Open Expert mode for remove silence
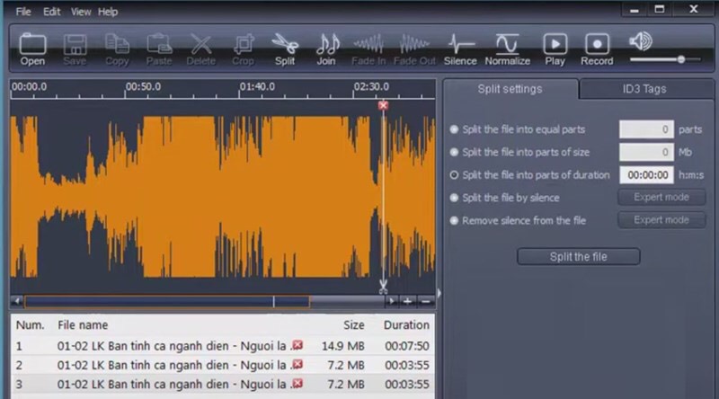The width and height of the screenshot is (719, 399). 661,220
